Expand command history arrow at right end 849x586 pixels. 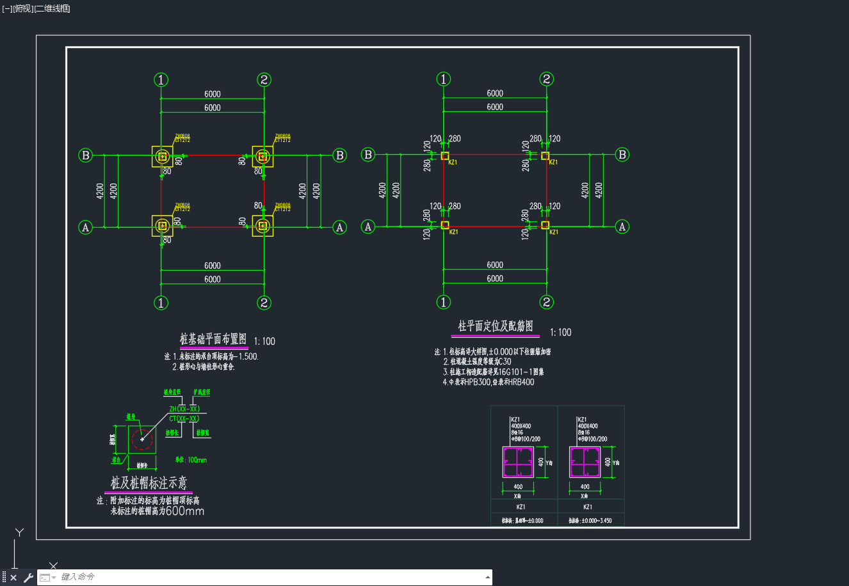(x=488, y=577)
